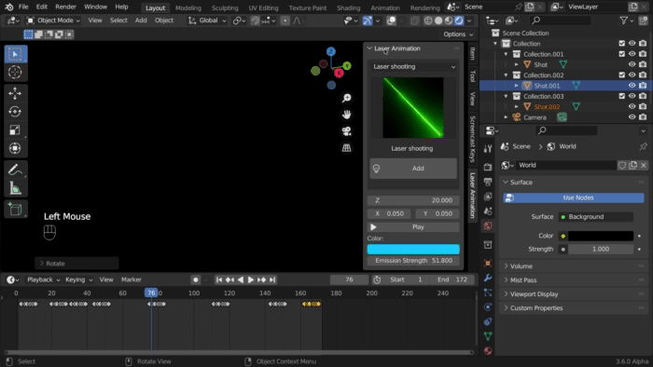Hide Shot.001 with its eye icon
The width and height of the screenshot is (653, 367).
[632, 86]
